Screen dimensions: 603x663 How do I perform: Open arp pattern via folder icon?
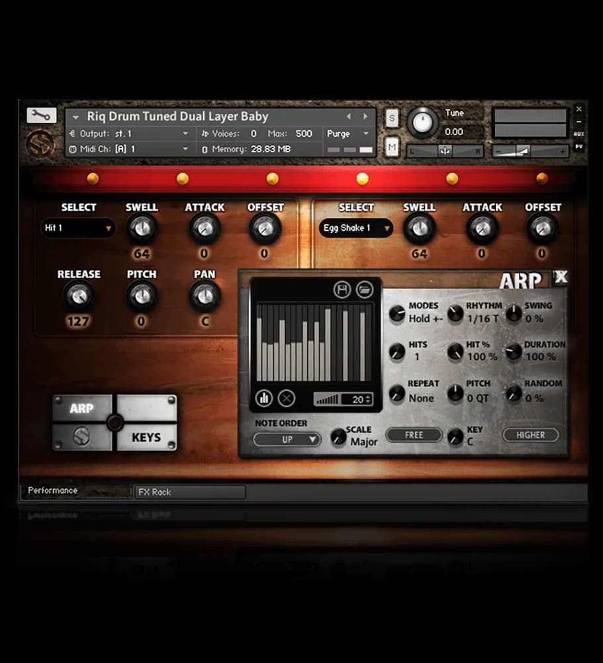(365, 289)
